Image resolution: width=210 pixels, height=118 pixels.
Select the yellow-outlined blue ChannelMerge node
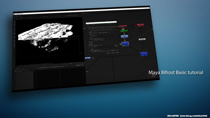125,44
